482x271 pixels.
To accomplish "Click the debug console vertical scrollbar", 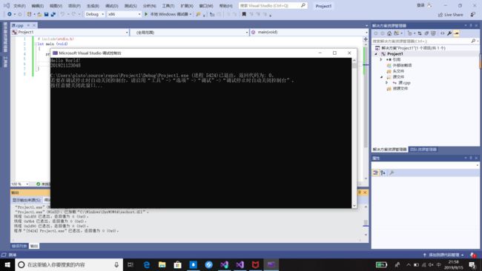I will point(354,133).
